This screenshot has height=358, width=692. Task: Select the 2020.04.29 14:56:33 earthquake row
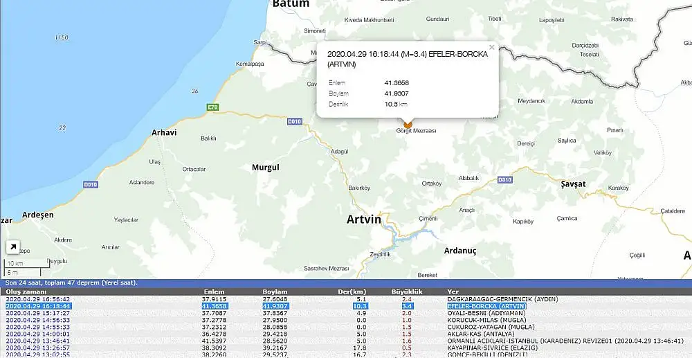[346, 320]
